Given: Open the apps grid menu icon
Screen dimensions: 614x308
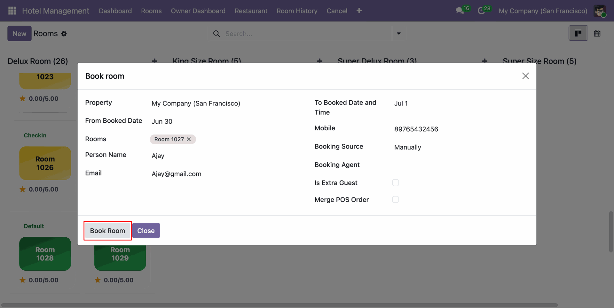Looking at the screenshot, I should (x=12, y=11).
